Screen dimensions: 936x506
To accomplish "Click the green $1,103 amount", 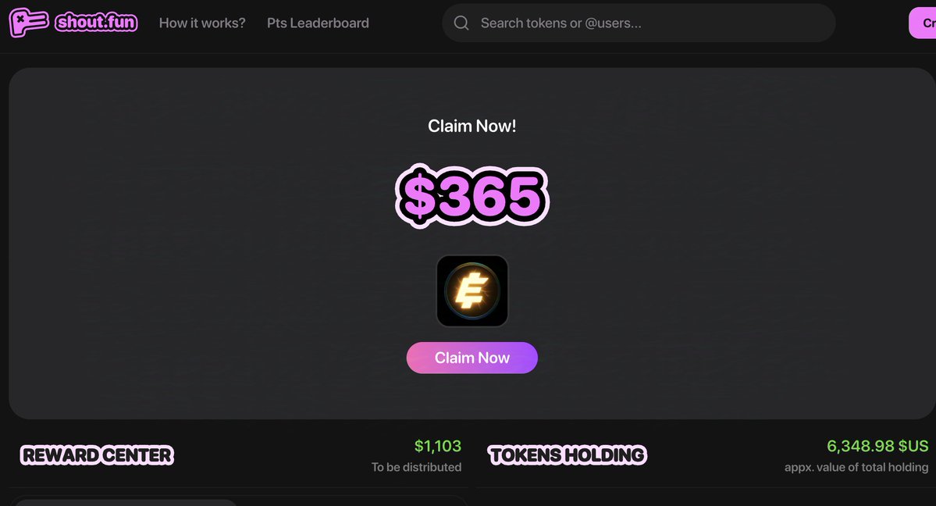I will pos(438,446).
